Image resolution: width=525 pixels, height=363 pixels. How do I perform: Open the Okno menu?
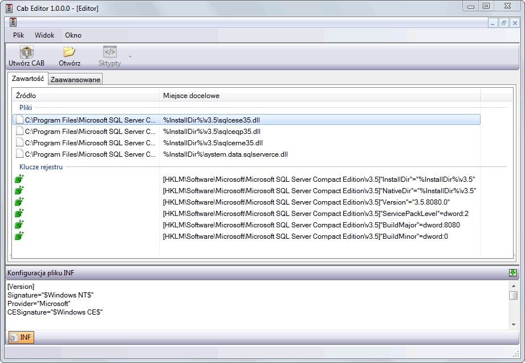(74, 35)
